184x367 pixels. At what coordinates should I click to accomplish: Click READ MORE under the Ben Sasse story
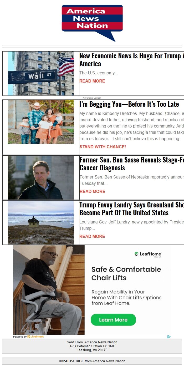pos(92,191)
